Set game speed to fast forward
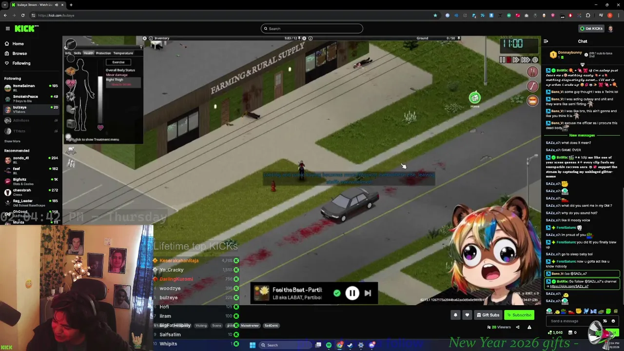Image resolution: width=624 pixels, height=351 pixels. pos(516,60)
